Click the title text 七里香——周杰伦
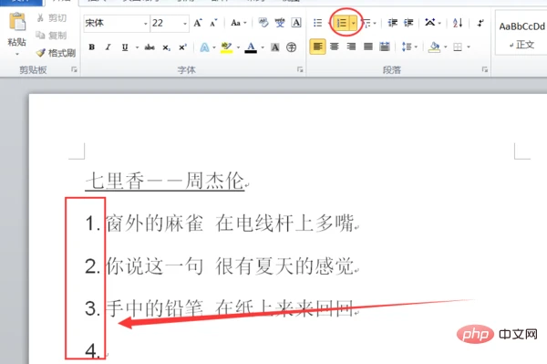This screenshot has height=364, width=547. point(164,182)
